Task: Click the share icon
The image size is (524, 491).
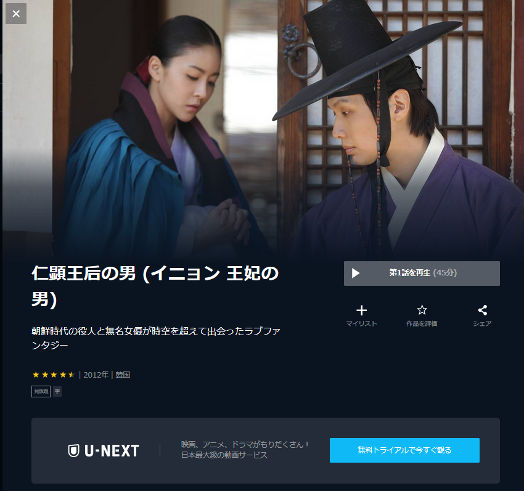Action: point(482,310)
